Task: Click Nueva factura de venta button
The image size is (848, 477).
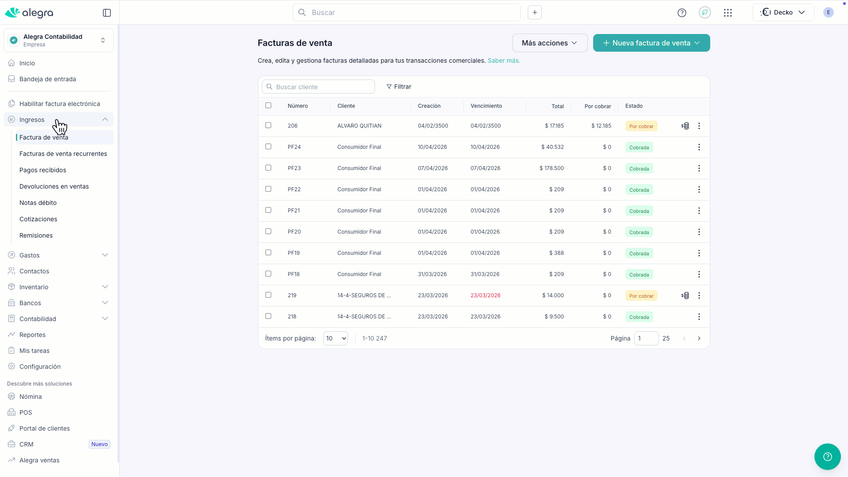Action: [651, 43]
